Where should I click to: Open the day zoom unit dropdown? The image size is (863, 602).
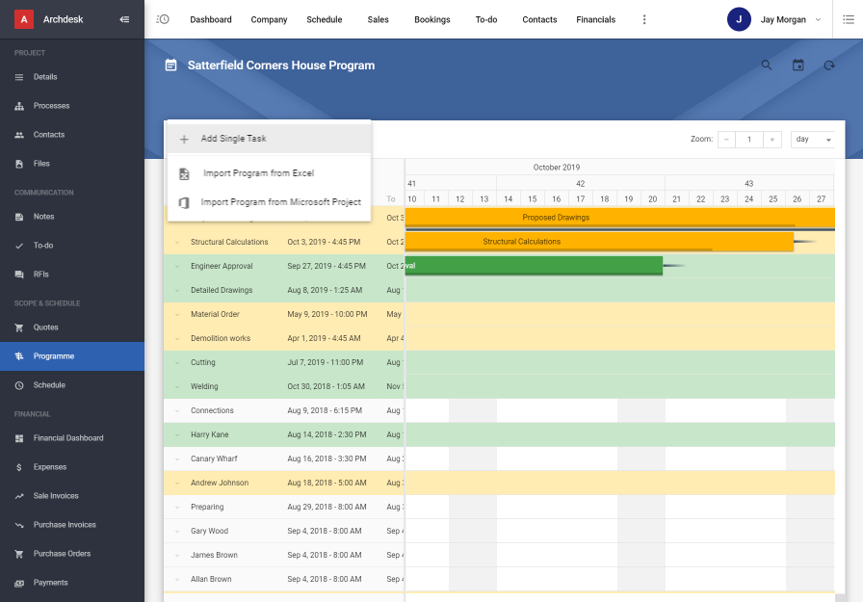click(x=813, y=140)
